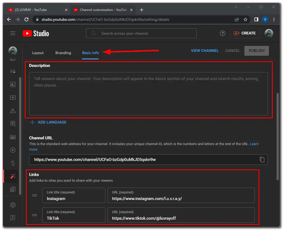Open Audio library from the sidebar
285x232 pixels.
tap(13, 189)
